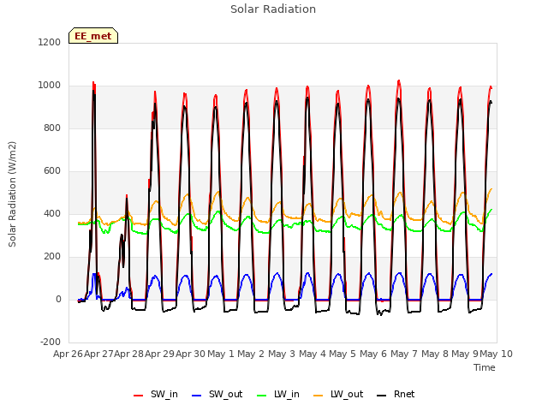Click the Time x-axis label

(x=485, y=367)
